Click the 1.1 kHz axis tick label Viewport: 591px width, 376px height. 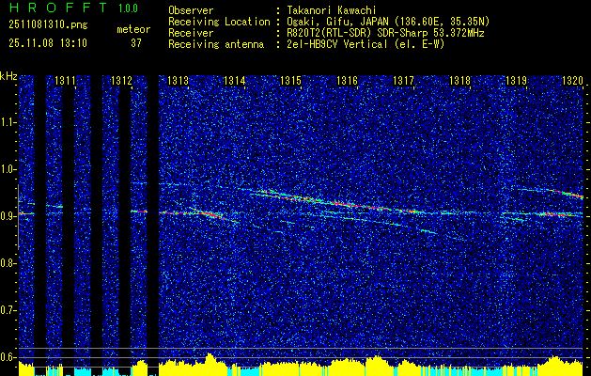[8, 122]
